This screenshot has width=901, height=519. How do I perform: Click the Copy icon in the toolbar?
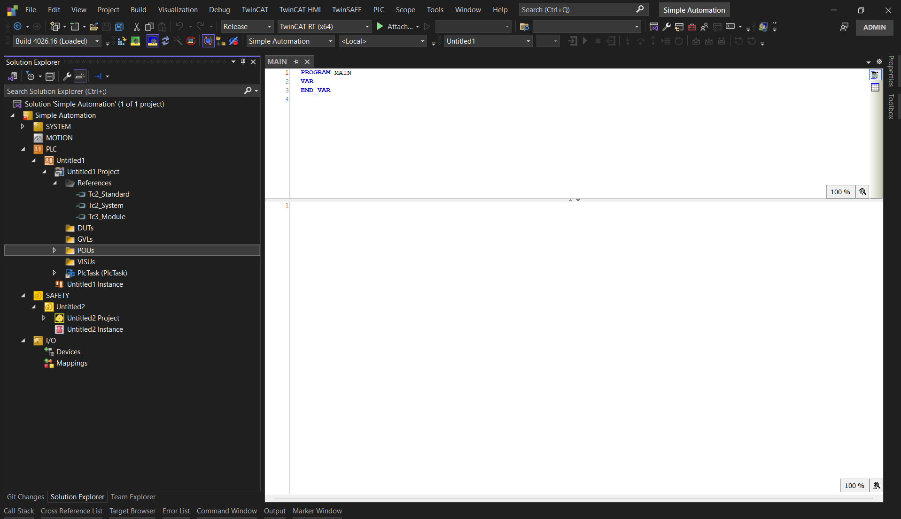(x=149, y=27)
